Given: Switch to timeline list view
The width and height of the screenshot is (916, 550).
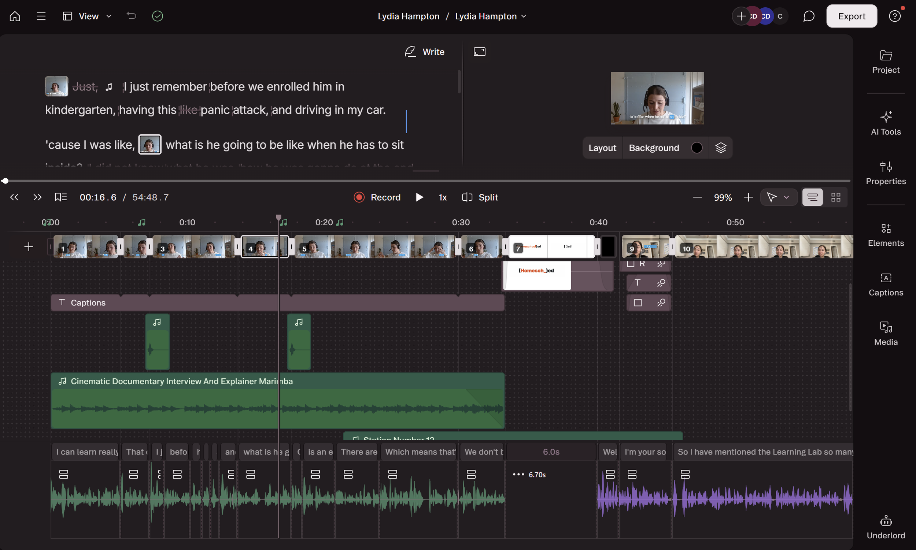Looking at the screenshot, I should (812, 197).
